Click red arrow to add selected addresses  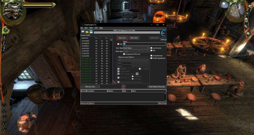[x=114, y=82]
